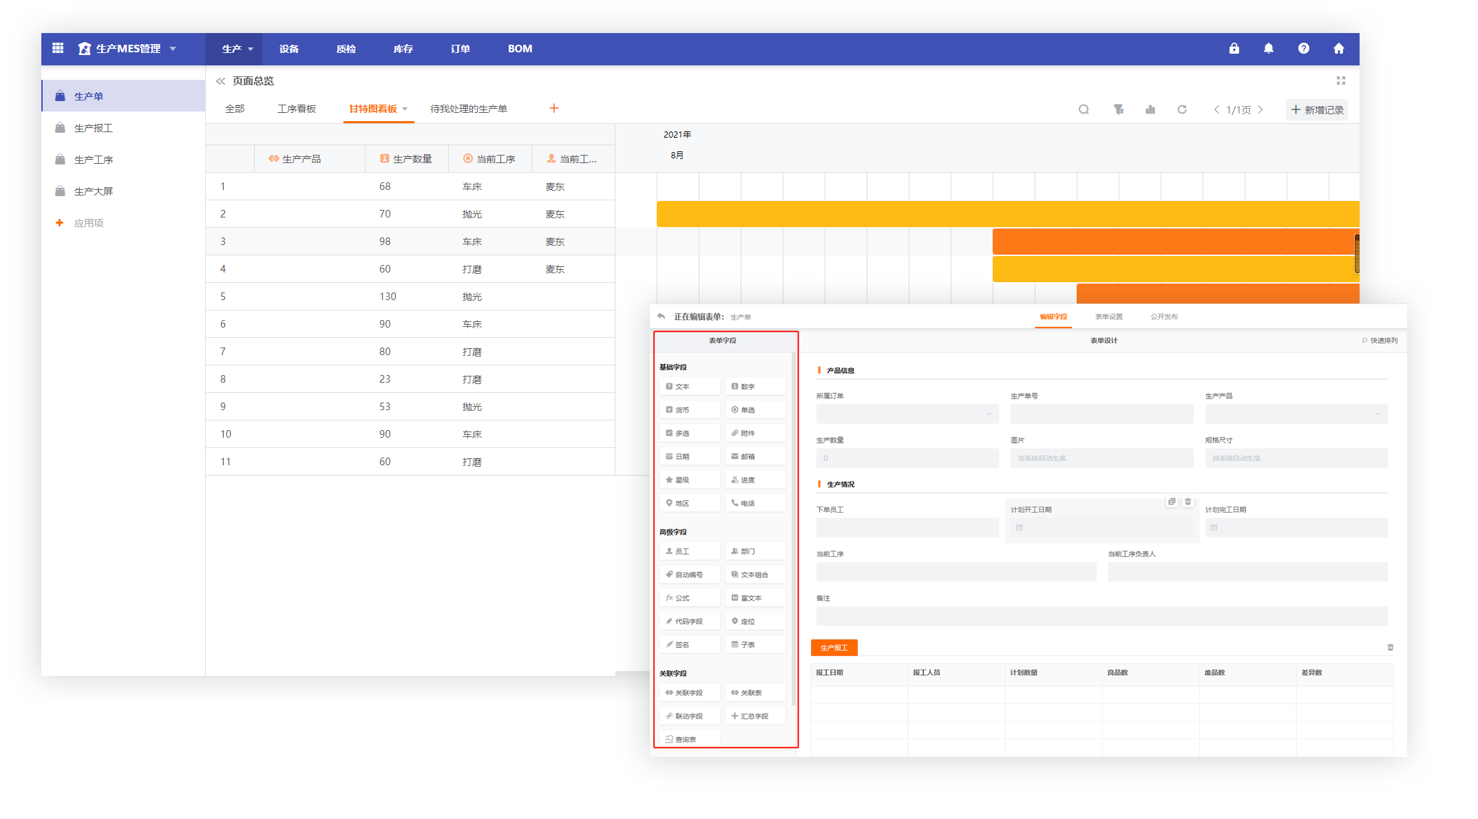The image size is (1478, 819).
Task: Click the 新增记录 button
Action: point(1316,109)
